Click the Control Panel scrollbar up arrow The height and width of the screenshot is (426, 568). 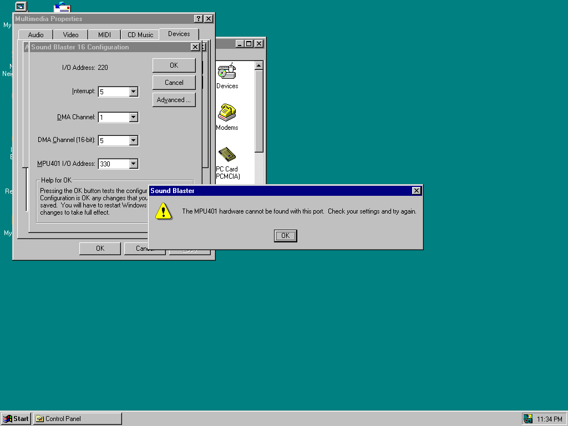click(258, 65)
